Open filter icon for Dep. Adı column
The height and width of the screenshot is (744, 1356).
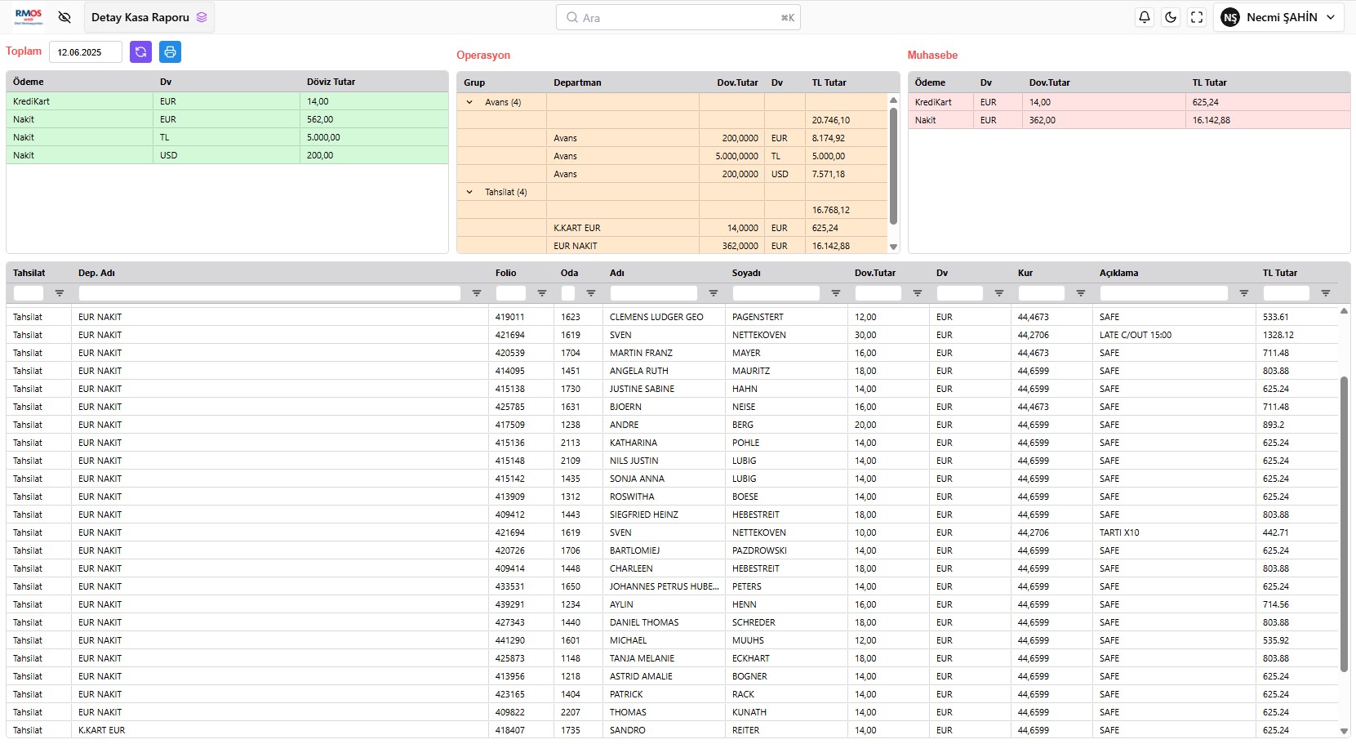477,293
